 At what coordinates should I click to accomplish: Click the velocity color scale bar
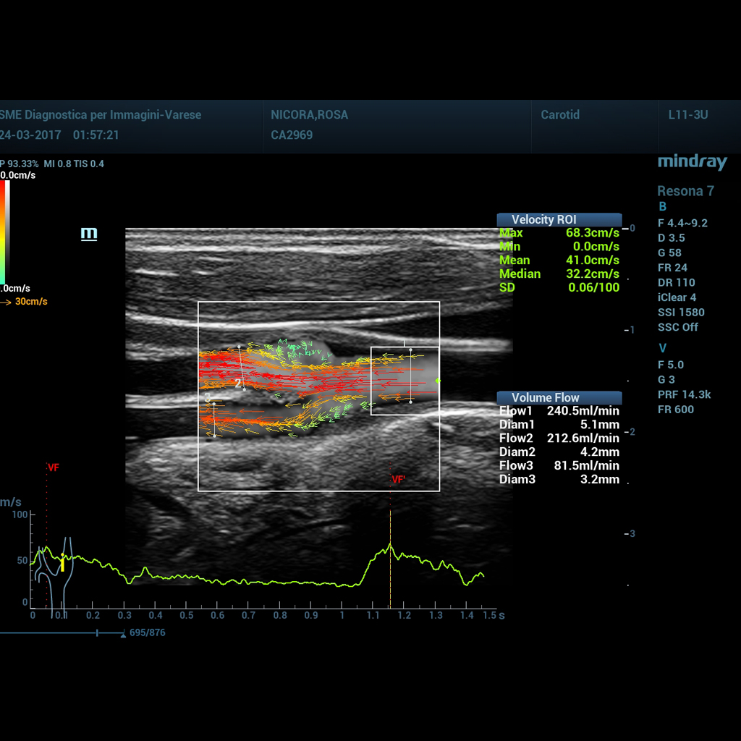point(4,232)
